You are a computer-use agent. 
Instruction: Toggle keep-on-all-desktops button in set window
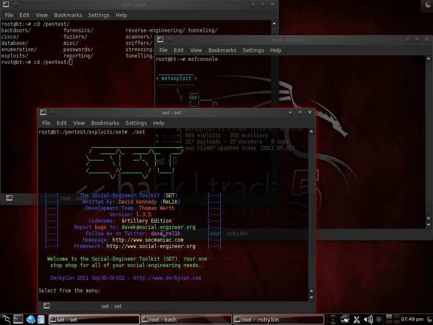click(x=53, y=113)
